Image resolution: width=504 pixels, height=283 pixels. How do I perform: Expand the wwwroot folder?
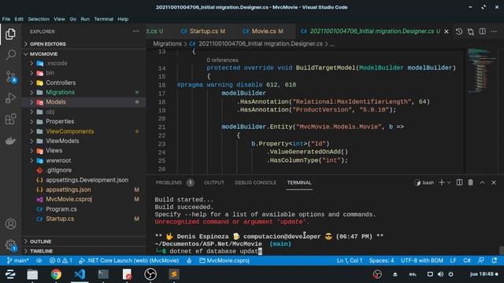coord(83,160)
